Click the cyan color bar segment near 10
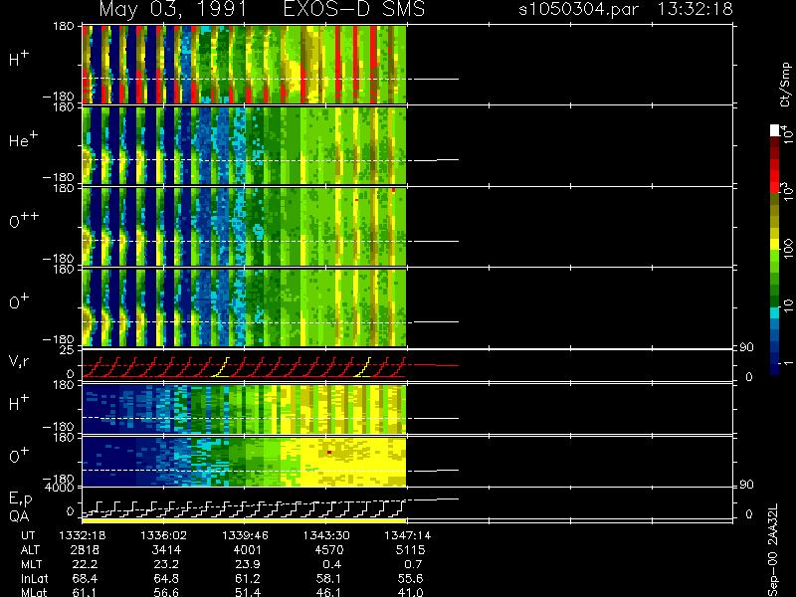The width and height of the screenshot is (796, 597). click(x=775, y=312)
